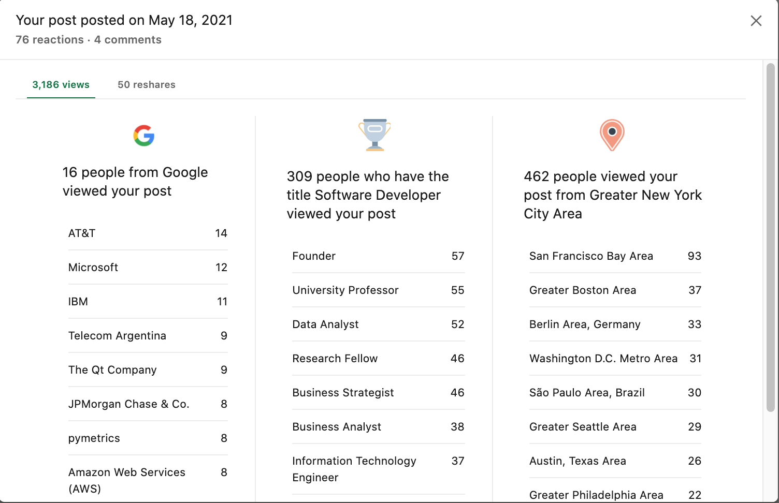The height and width of the screenshot is (503, 779).
Task: Click the Microsoft company entry
Action: 148,268
